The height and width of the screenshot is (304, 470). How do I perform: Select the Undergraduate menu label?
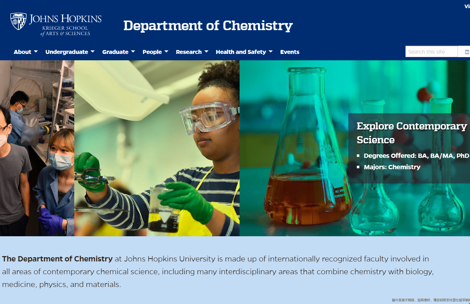(66, 52)
